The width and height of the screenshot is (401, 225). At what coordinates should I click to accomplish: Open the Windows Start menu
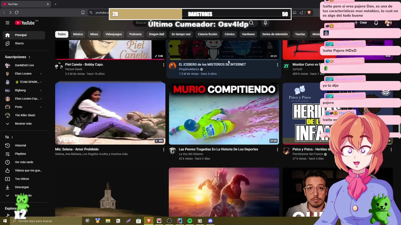[5, 221]
